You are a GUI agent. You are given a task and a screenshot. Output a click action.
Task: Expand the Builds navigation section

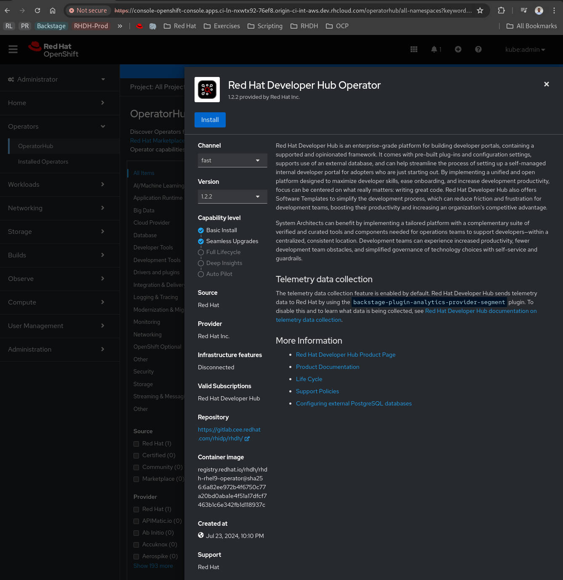pyautogui.click(x=60, y=255)
